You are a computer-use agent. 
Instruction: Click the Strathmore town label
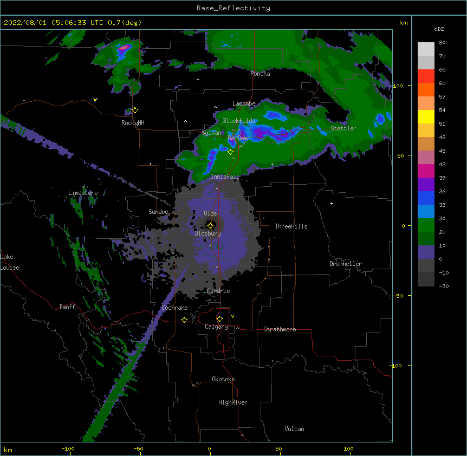[x=280, y=329]
